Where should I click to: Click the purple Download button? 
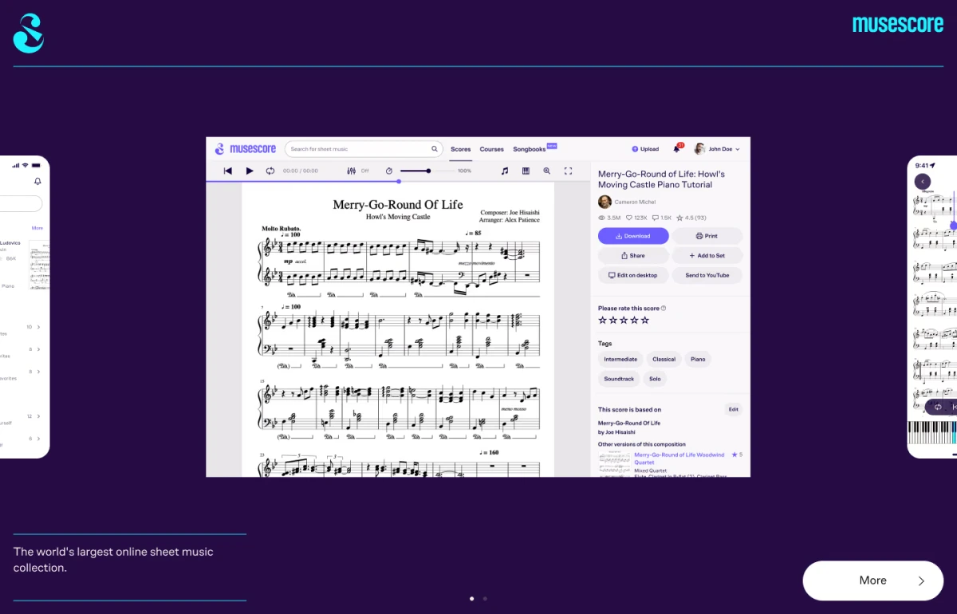tap(633, 236)
